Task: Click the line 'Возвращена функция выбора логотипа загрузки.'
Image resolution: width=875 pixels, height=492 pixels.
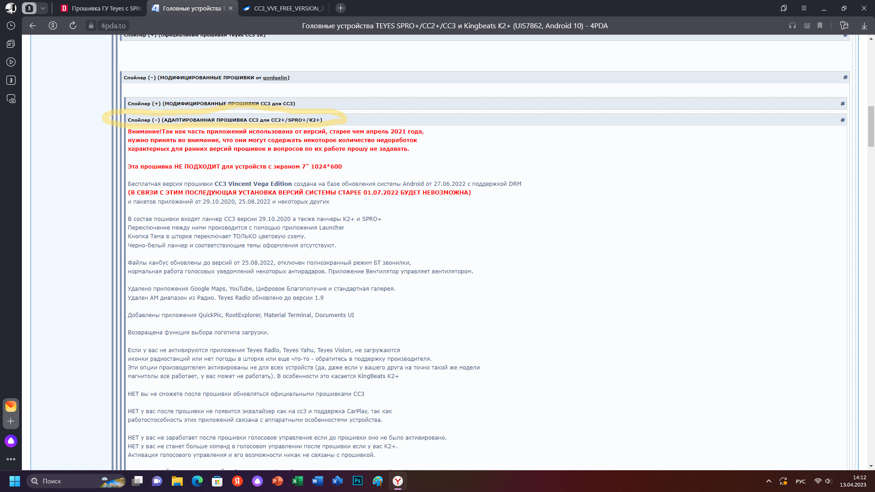Action: (198, 333)
